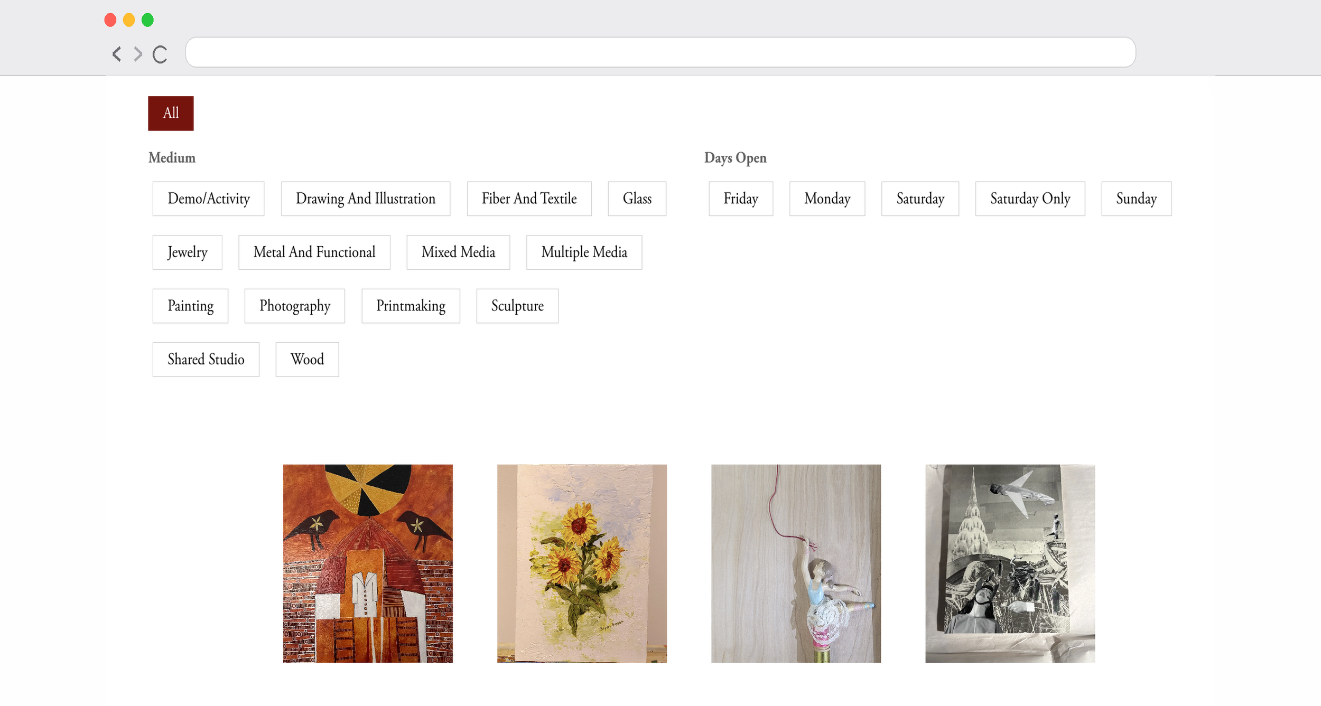Show Saturday Only studios
Screen dimensions: 1321x706
pos(1030,199)
